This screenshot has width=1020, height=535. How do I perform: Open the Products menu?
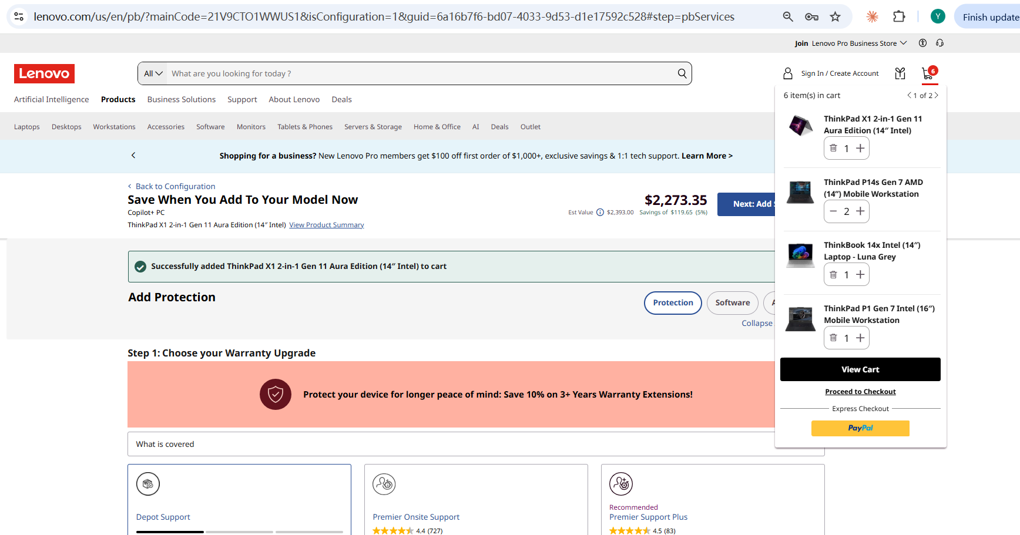click(118, 99)
